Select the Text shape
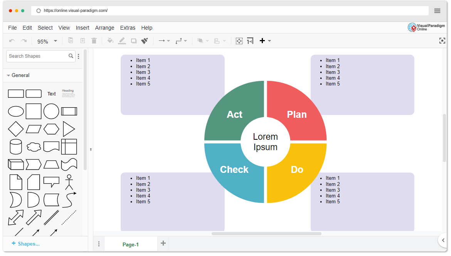451x256 pixels. (52, 94)
